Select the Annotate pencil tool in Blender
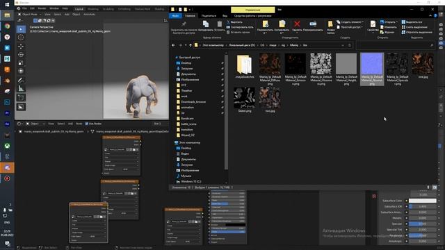 tap(21, 81)
